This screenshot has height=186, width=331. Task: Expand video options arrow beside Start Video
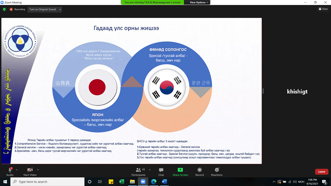pyautogui.click(x=38, y=170)
